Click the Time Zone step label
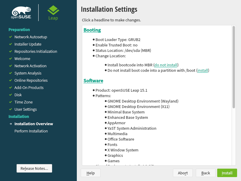 pos(23,102)
